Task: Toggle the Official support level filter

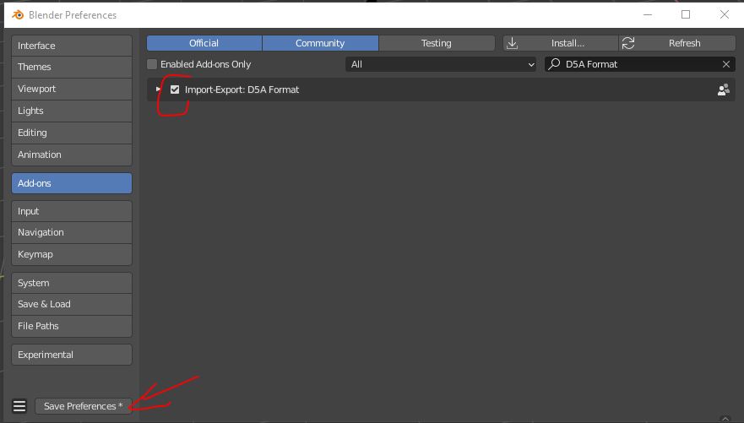Action: tap(204, 43)
